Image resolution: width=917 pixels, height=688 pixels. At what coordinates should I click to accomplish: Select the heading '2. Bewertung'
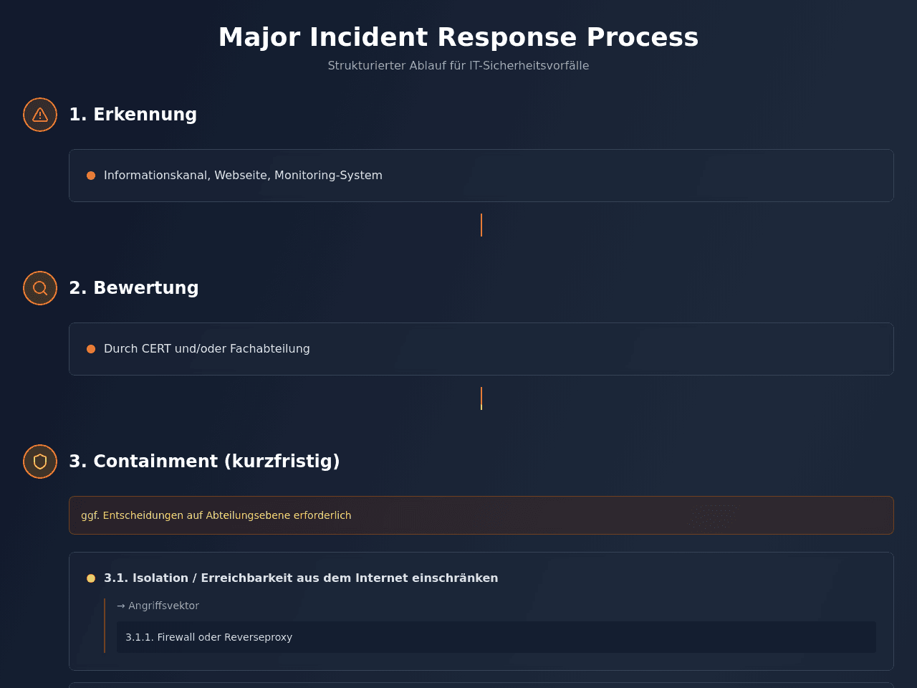(134, 288)
